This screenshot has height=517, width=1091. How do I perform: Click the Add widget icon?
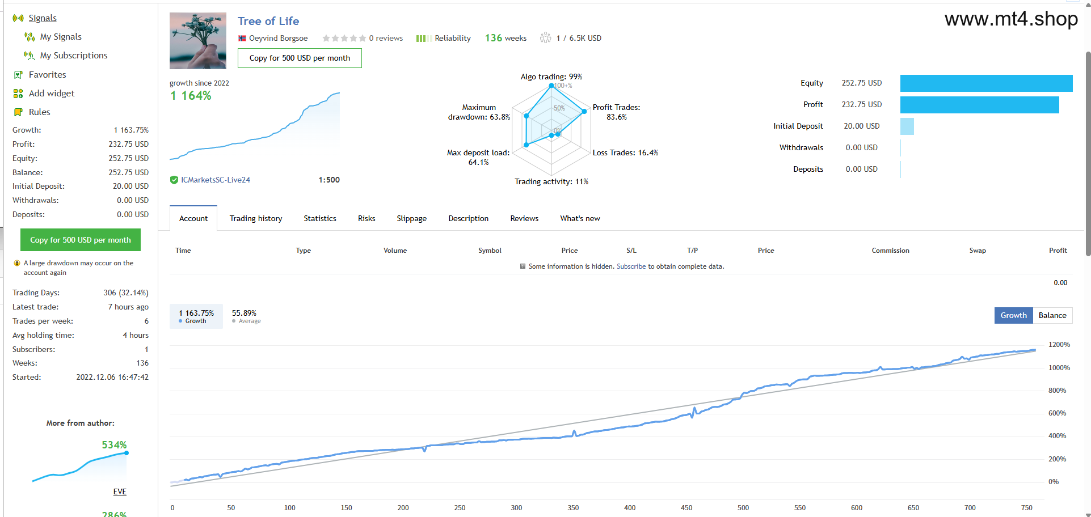(18, 94)
